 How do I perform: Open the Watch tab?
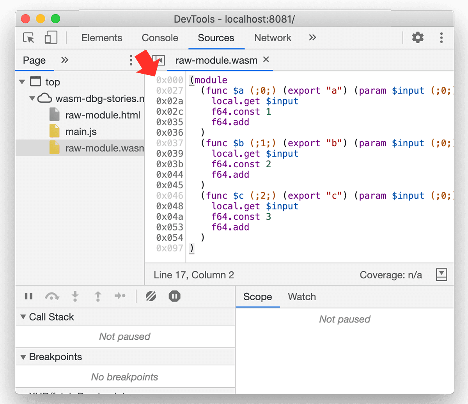pyautogui.click(x=301, y=297)
